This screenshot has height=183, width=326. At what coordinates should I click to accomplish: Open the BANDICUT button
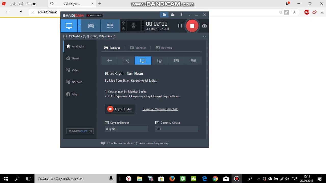(80, 131)
